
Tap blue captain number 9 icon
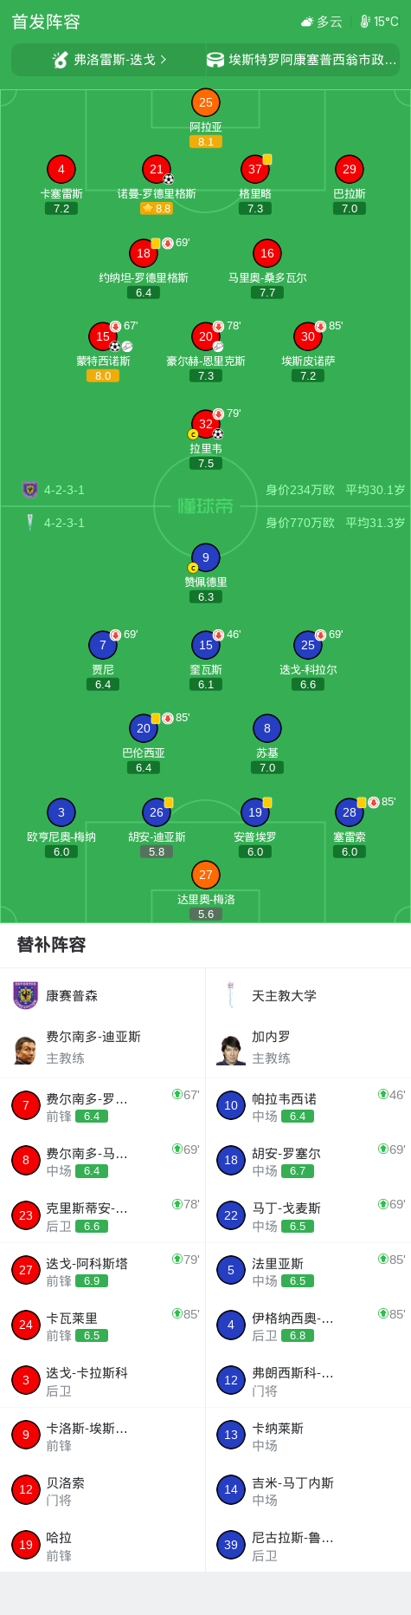pyautogui.click(x=205, y=557)
